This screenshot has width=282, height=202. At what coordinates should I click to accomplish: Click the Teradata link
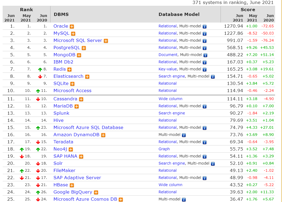coord(63,142)
